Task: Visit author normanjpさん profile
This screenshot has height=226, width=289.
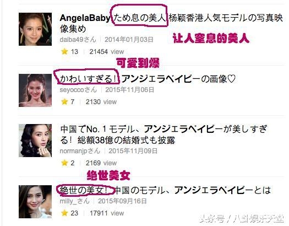Action: click(x=80, y=151)
